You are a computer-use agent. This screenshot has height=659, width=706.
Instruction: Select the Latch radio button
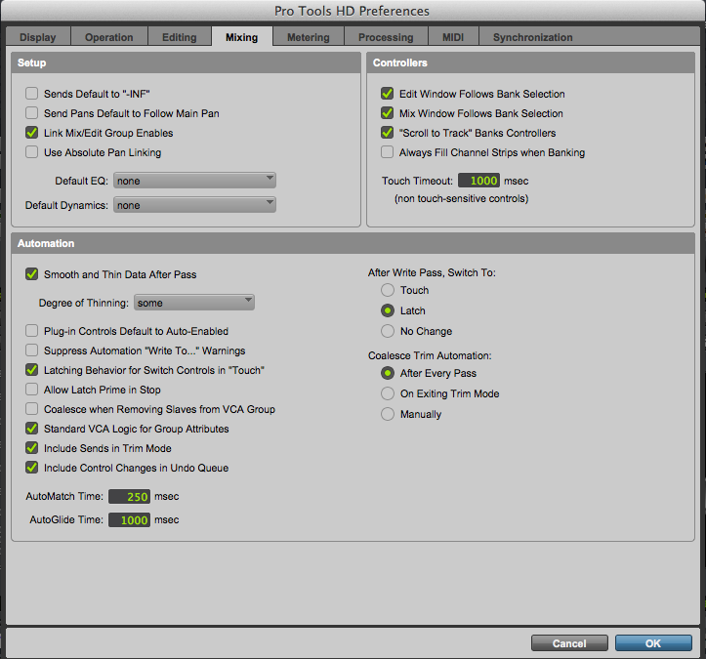(x=388, y=310)
